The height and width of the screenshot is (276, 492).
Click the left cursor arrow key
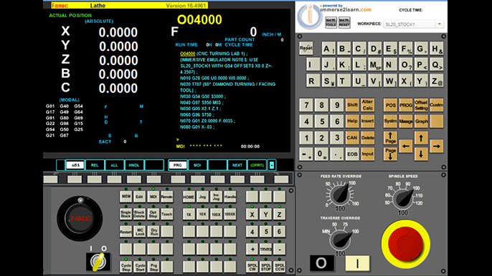(x=406, y=146)
